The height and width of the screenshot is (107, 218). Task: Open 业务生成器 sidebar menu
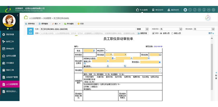tap(10, 56)
